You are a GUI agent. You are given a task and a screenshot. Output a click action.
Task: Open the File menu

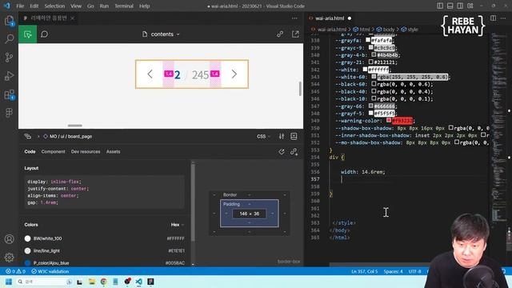[x=20, y=6]
